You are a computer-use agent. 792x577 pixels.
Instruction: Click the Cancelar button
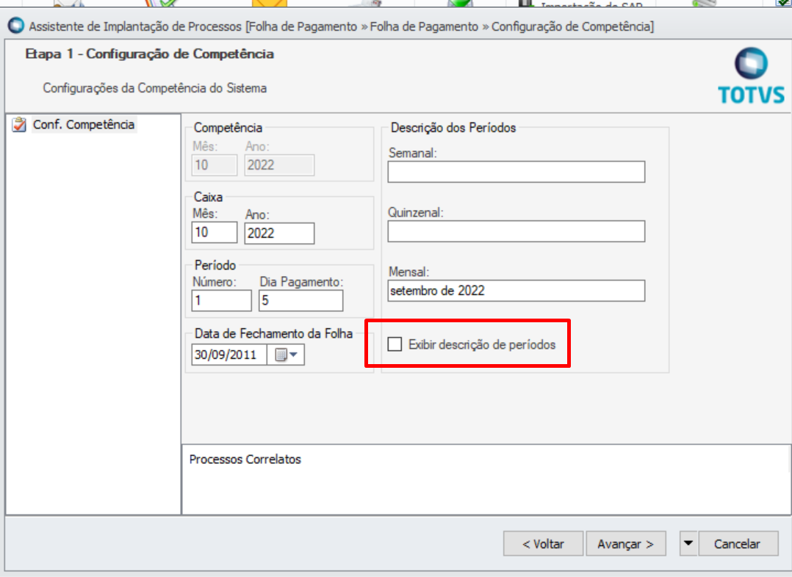pyautogui.click(x=737, y=544)
